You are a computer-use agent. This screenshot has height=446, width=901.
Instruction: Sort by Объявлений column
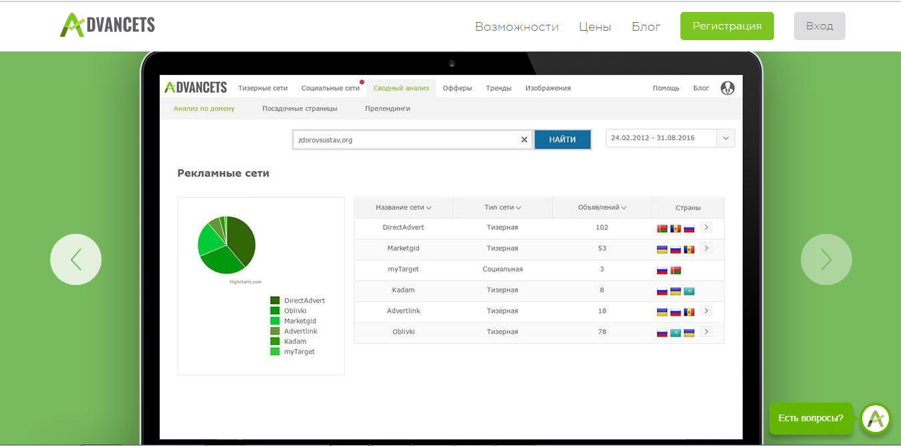602,208
